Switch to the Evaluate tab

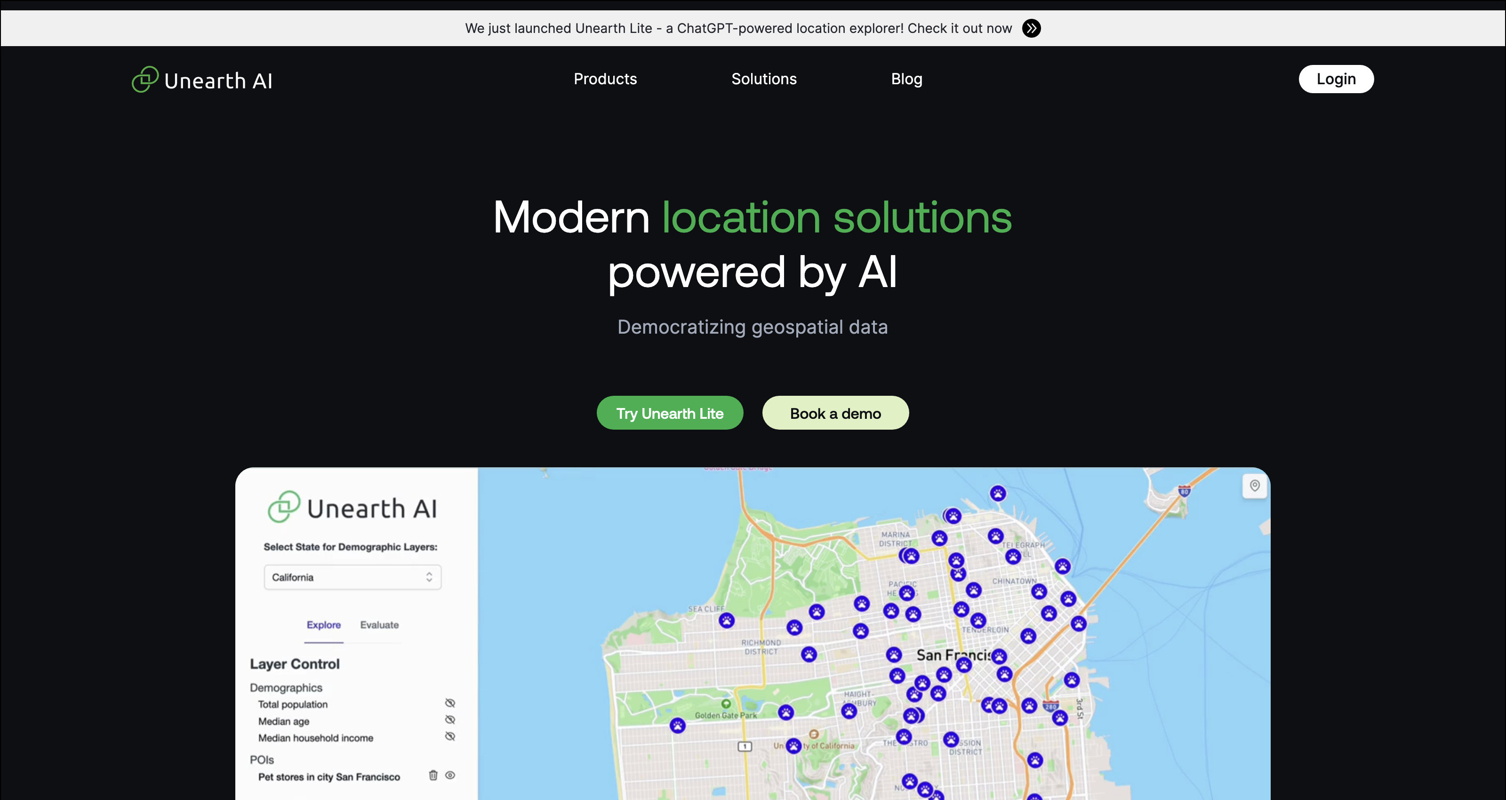[379, 624]
